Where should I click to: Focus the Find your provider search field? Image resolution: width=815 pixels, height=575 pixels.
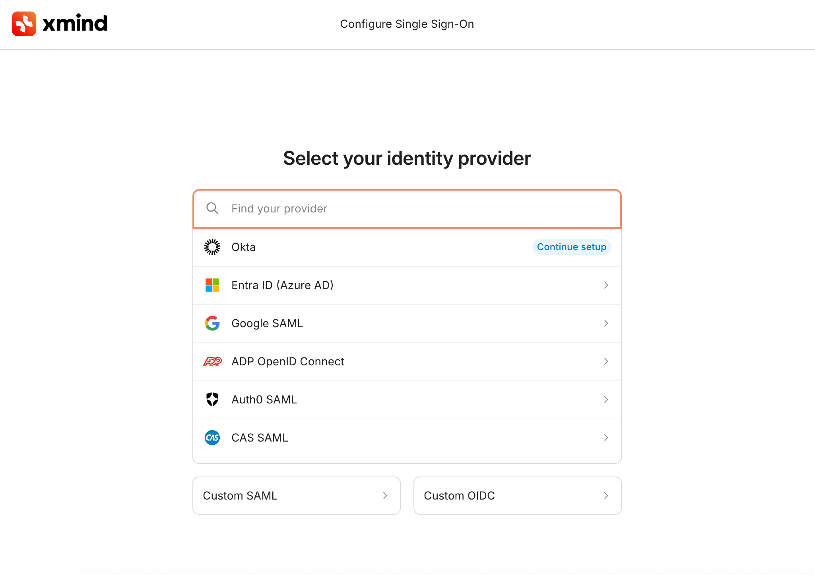pyautogui.click(x=407, y=209)
